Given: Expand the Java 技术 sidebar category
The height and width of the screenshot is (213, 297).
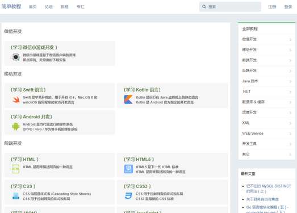Looking at the screenshot, I should [267, 81].
